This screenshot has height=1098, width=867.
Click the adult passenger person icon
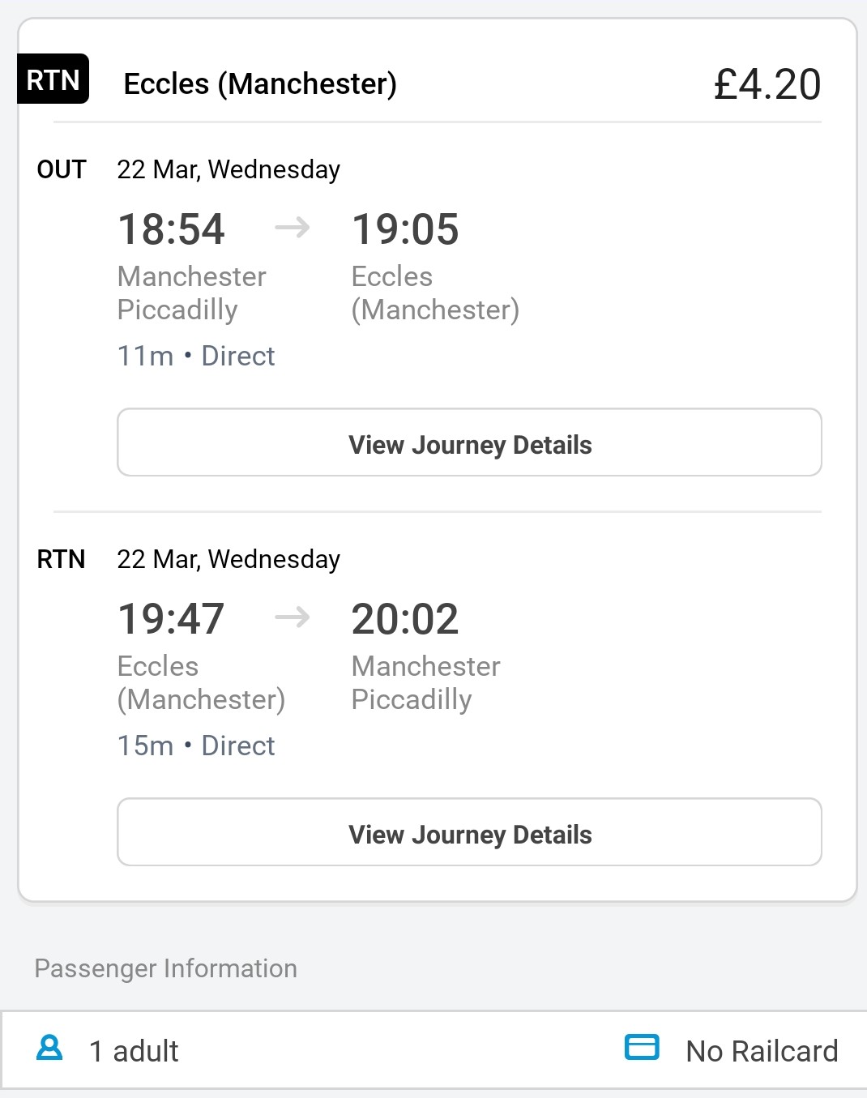[49, 1048]
